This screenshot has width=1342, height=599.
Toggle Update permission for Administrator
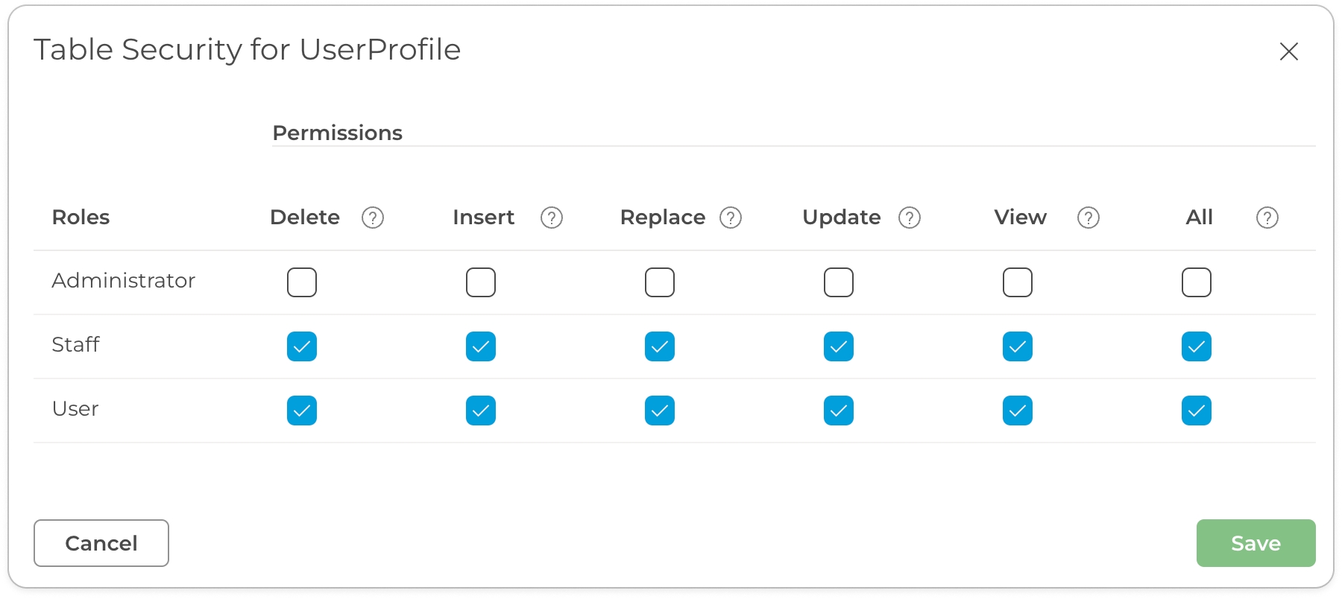(839, 282)
